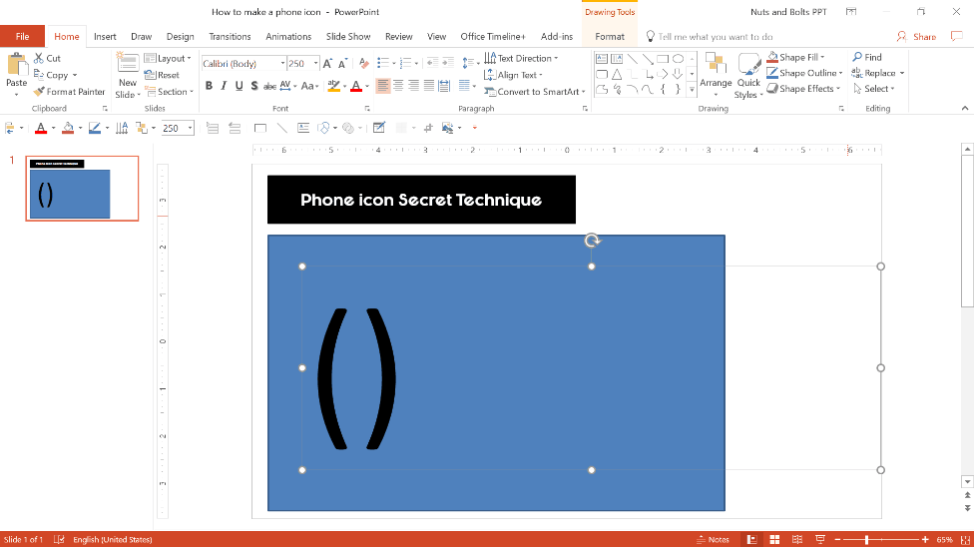974x547 pixels.
Task: Click the Share button
Action: [916, 37]
